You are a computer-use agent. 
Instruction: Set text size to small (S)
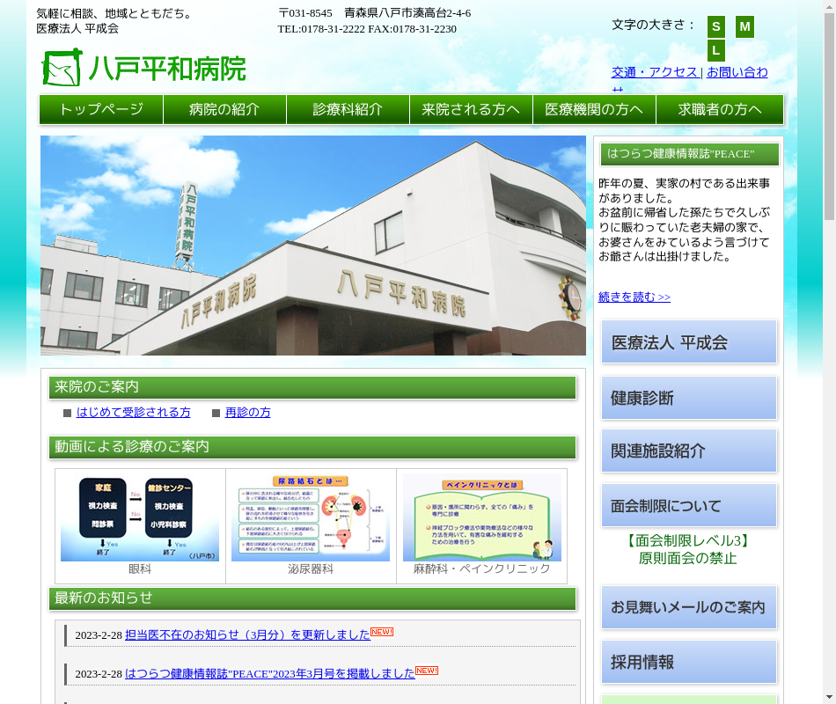[x=716, y=26]
